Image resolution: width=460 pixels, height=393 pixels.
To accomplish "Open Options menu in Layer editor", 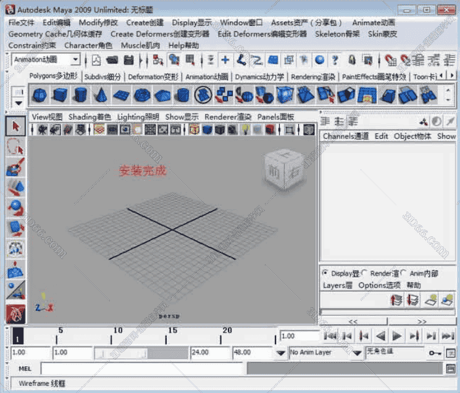I will click(379, 286).
